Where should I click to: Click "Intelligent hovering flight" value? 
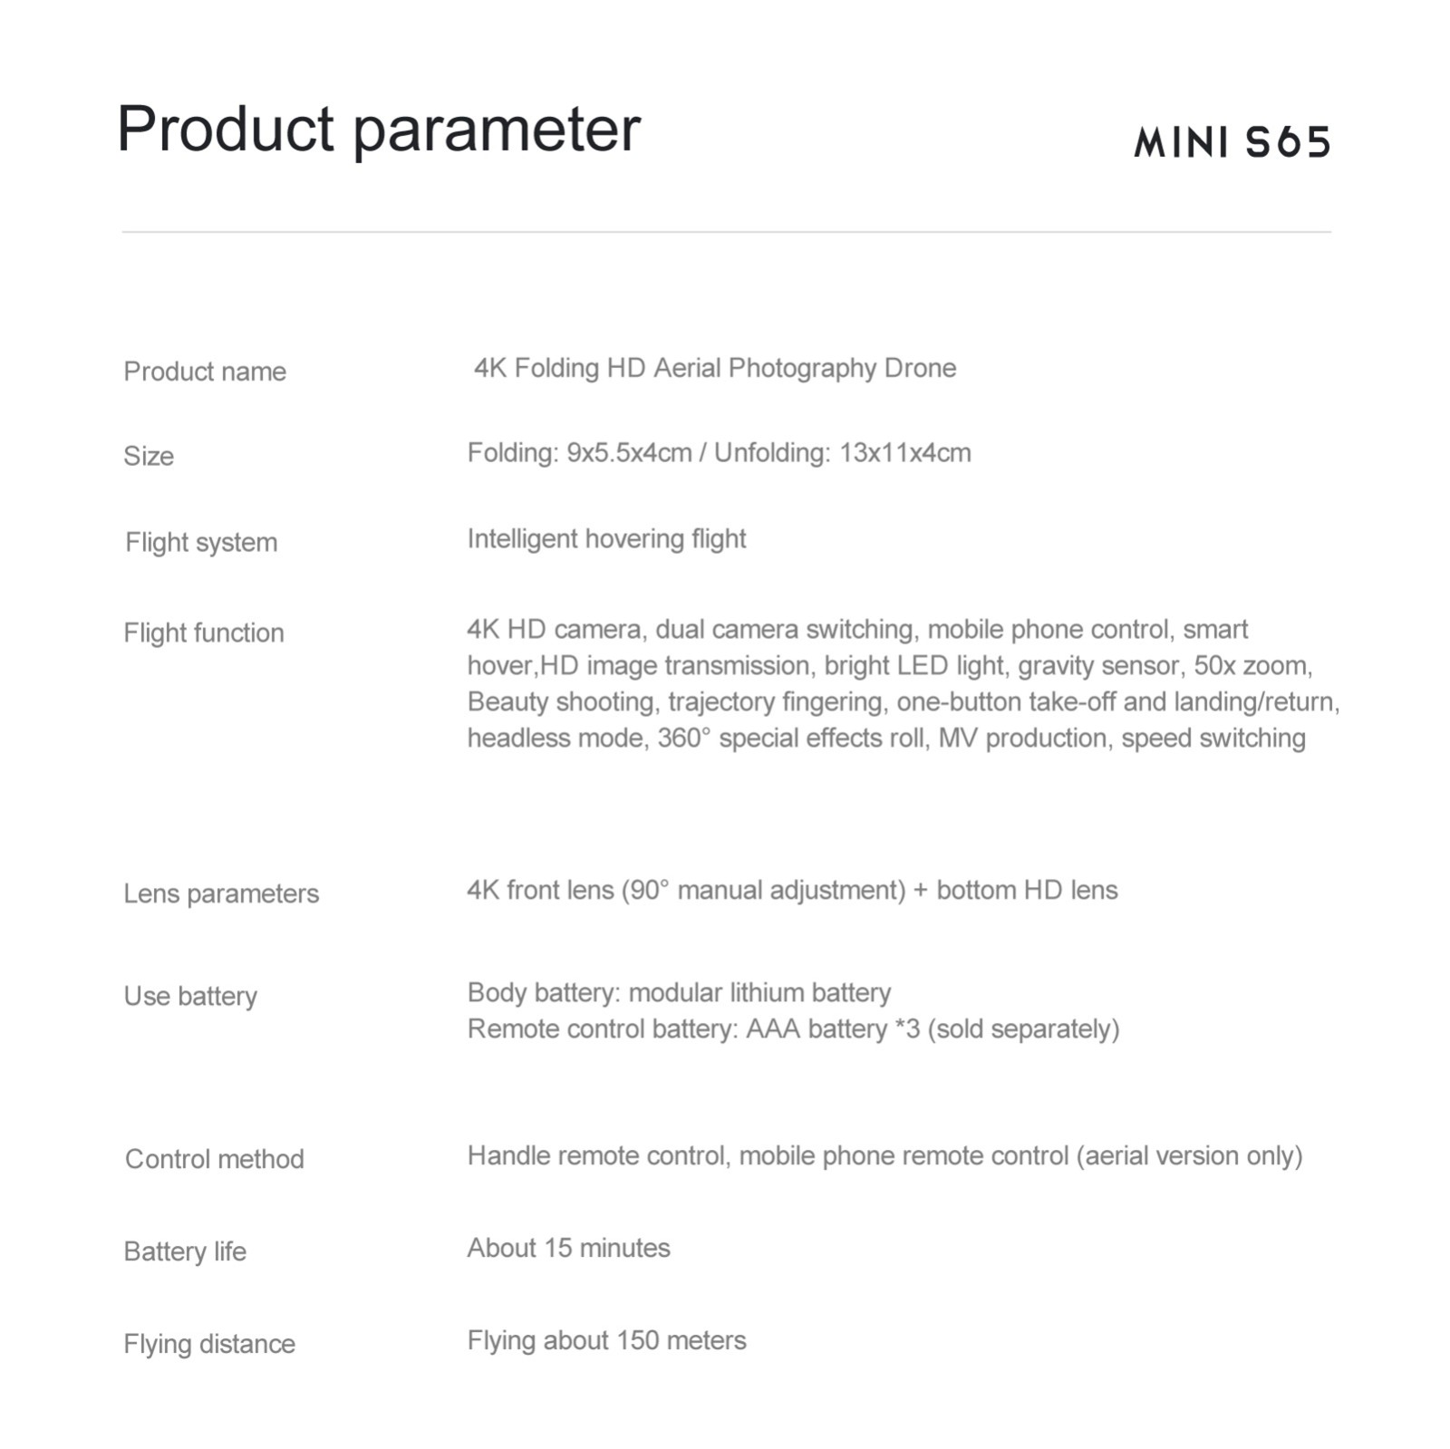(606, 539)
